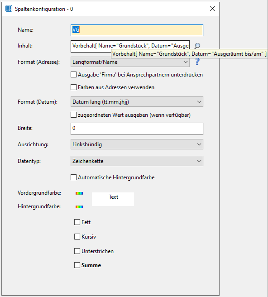
Task: Open the Ausrichtung Linksbündig dropdown
Action: 137,144
